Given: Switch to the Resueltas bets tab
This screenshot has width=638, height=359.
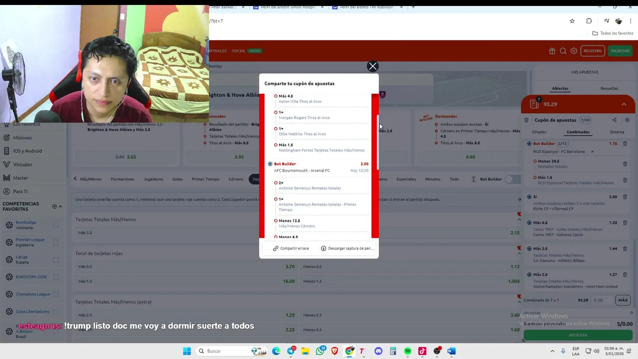Looking at the screenshot, I should coord(609,88).
